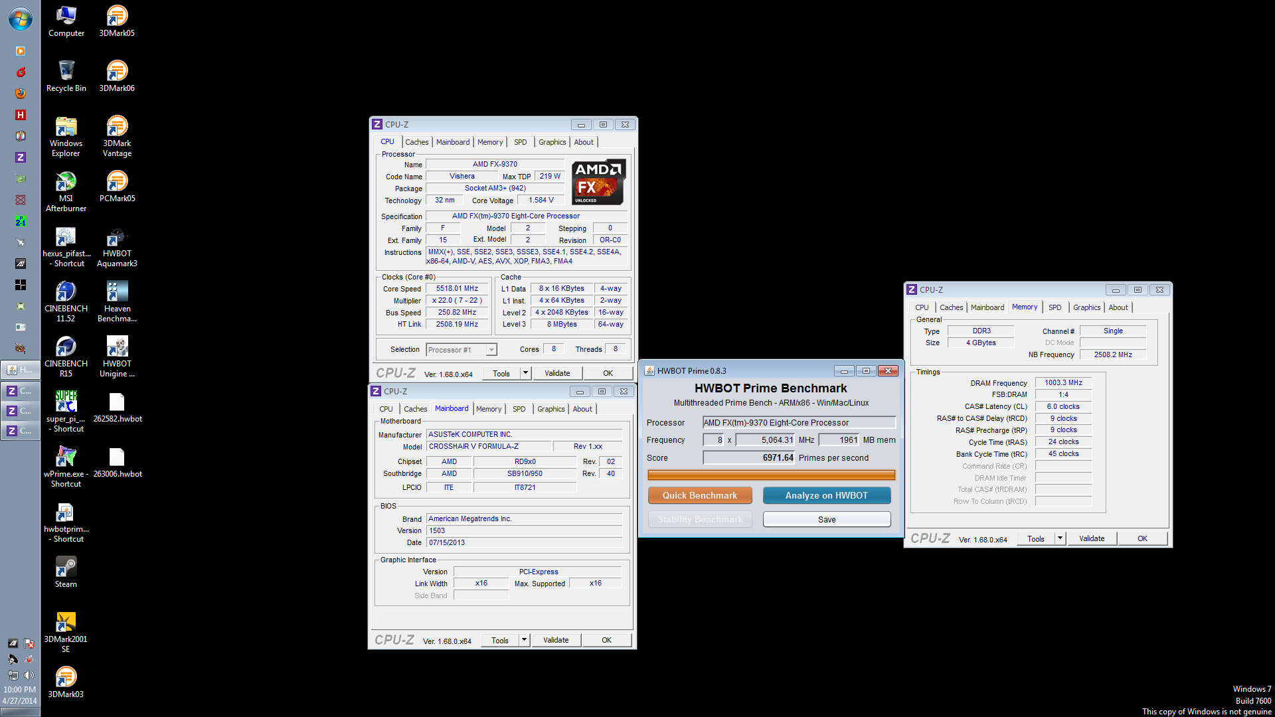Click the Windows Start orb
The width and height of the screenshot is (1275, 717).
(20, 19)
